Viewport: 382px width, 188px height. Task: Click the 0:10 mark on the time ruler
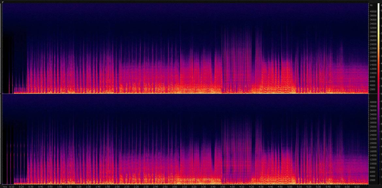(x=12, y=187)
